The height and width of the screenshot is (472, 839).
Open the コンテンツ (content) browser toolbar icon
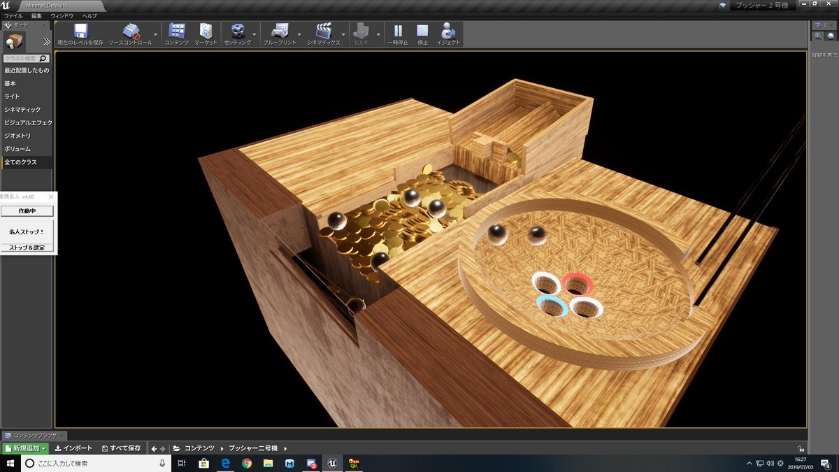tap(177, 34)
